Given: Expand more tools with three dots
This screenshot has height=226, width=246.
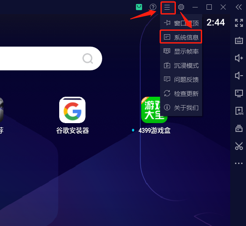Looking at the screenshot, I should (x=239, y=164).
